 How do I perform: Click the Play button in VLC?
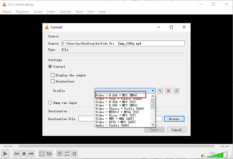pos(5,154)
